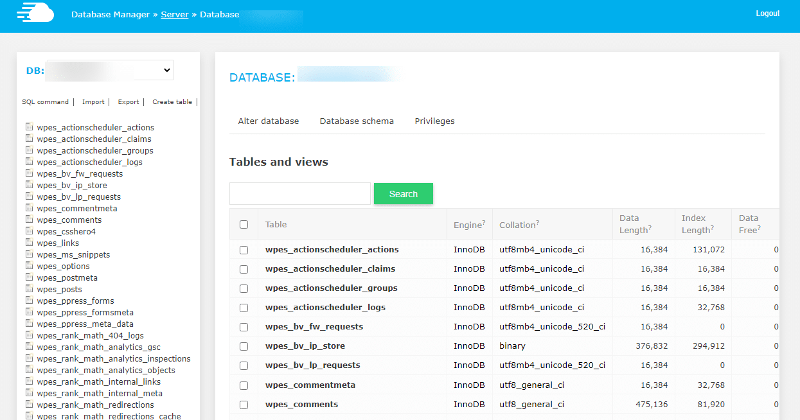Follow the Server breadcrumb link
This screenshot has width=800, height=420.
(x=175, y=14)
